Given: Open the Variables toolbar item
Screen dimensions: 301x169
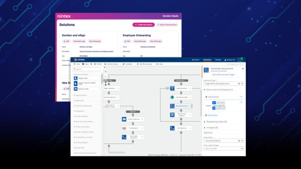Looking at the screenshot, I should pos(127,64).
